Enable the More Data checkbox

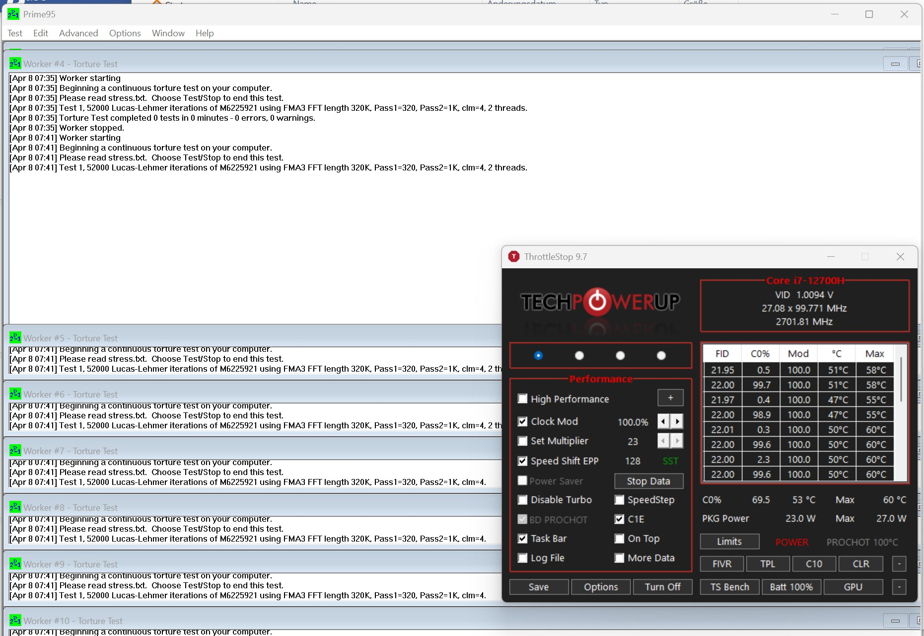click(619, 557)
